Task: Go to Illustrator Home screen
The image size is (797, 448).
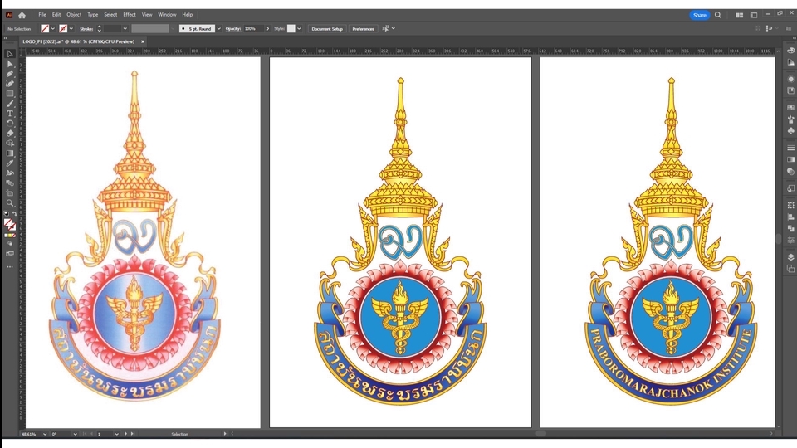Action: pos(22,15)
